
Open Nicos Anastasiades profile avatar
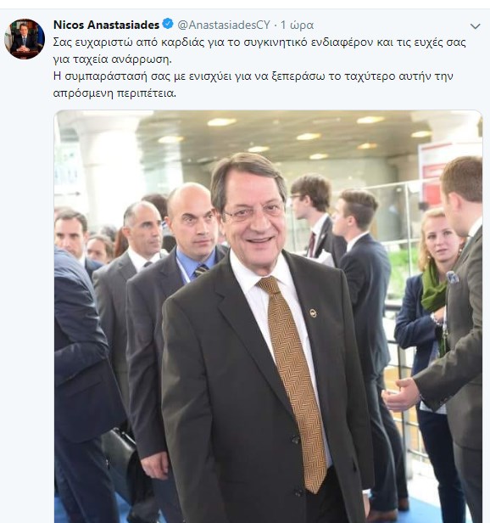(x=25, y=39)
